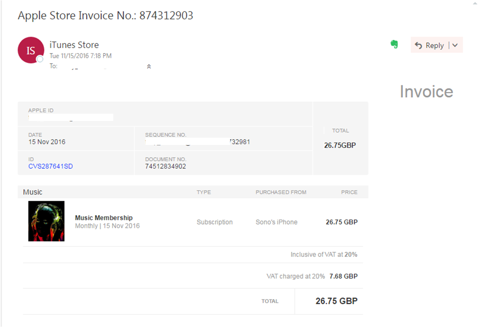Collapse the recipient details double chevron

pyautogui.click(x=149, y=66)
